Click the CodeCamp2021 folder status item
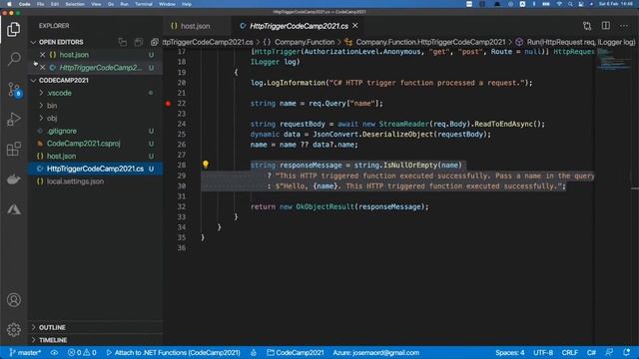This screenshot has height=359, width=639. tap(296, 352)
